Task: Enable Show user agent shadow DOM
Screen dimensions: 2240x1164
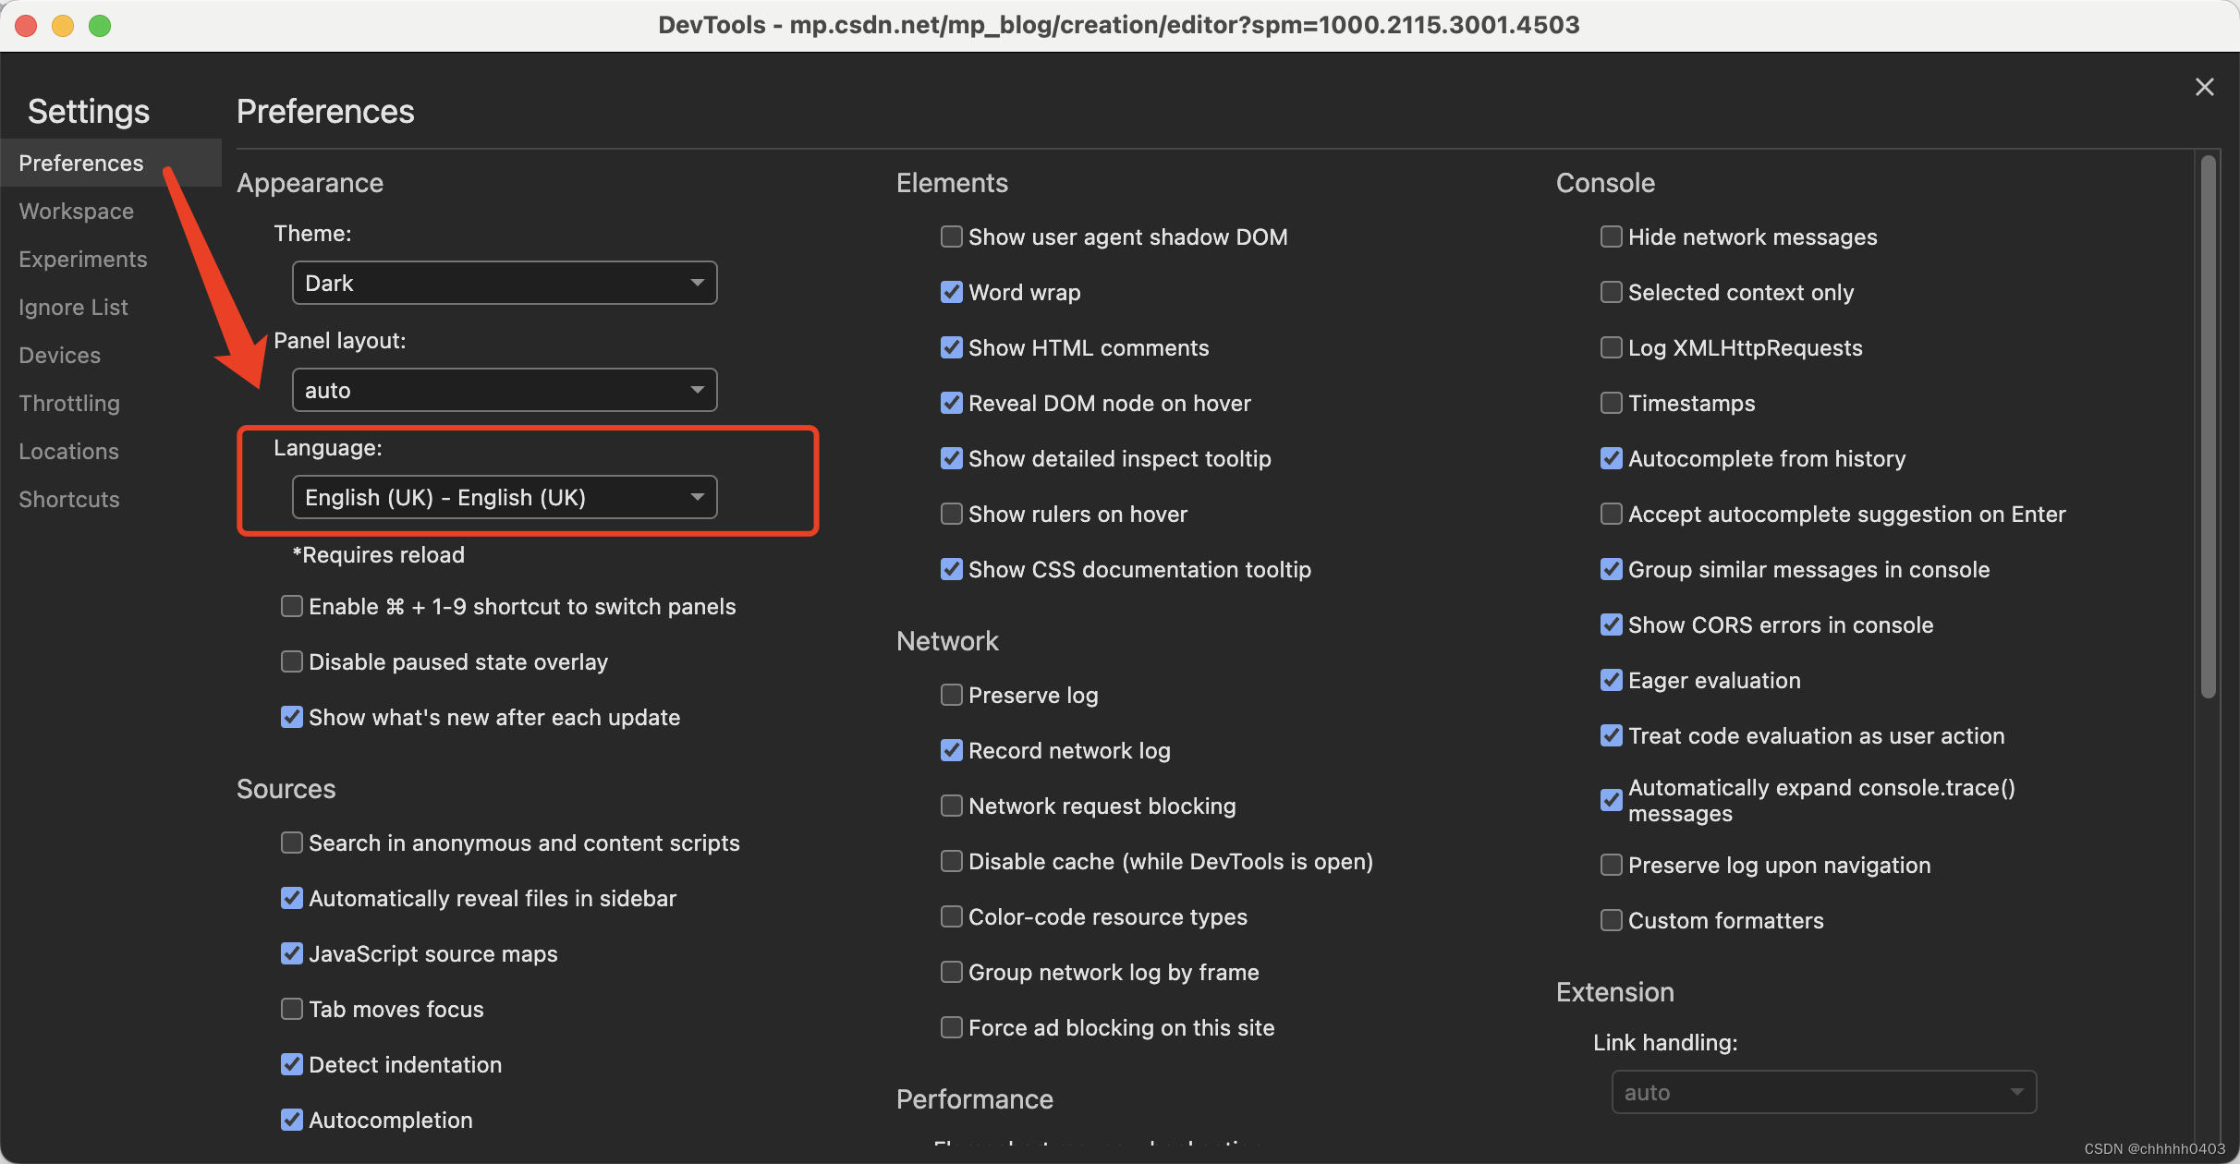Action: click(x=951, y=236)
